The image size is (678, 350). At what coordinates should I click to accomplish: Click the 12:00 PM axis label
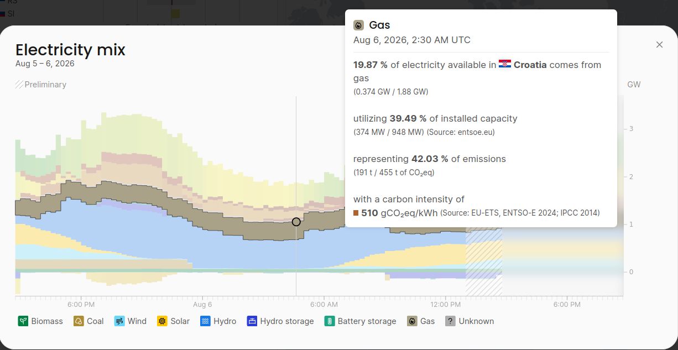tap(446, 305)
